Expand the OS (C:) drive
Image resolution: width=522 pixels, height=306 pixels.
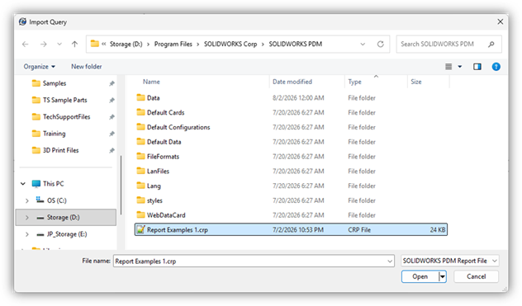(x=27, y=200)
